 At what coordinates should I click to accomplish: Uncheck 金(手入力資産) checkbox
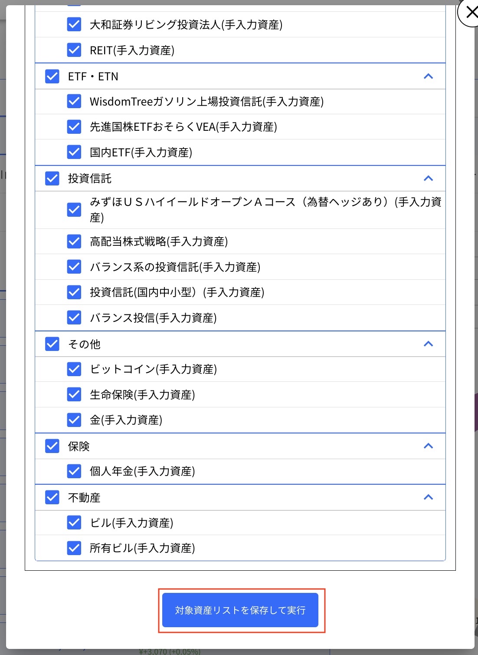click(x=74, y=420)
